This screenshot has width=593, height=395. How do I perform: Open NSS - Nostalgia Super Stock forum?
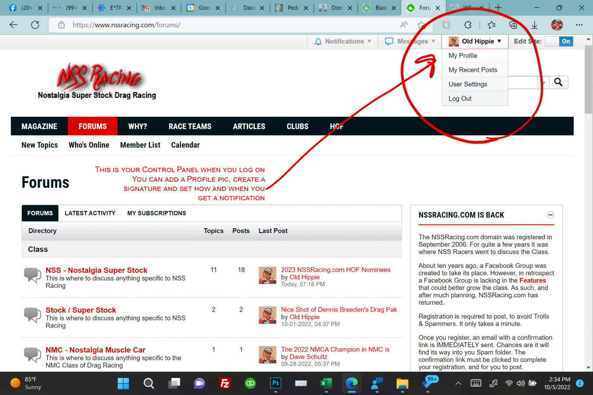click(97, 270)
